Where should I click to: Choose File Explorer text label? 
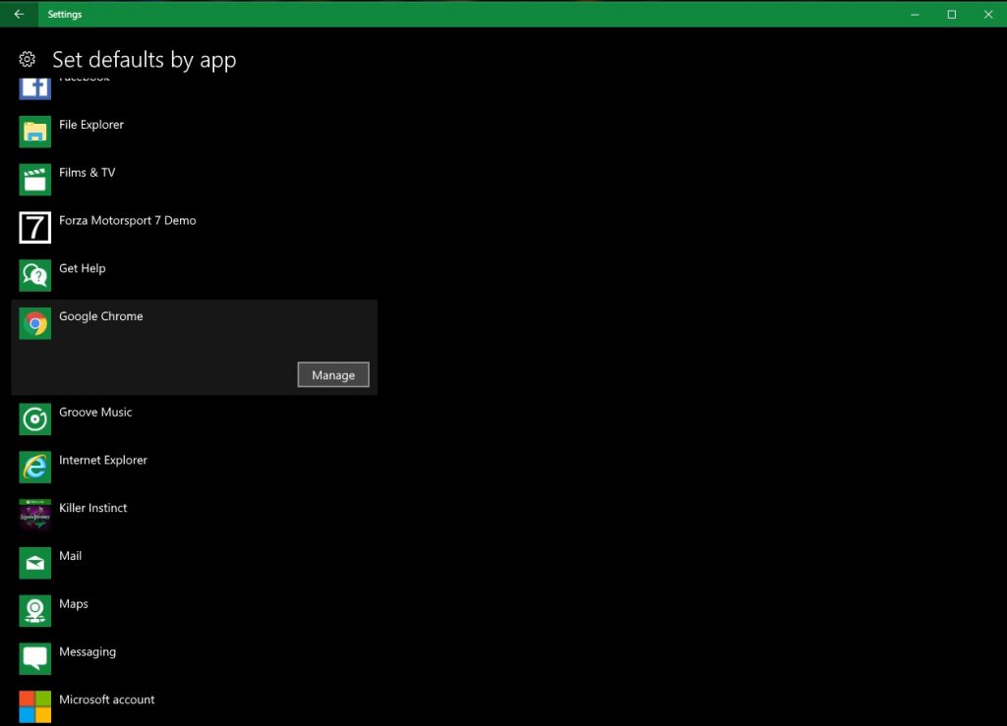pos(91,125)
